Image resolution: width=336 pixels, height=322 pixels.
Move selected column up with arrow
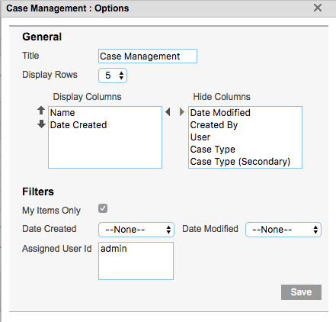pos(41,111)
